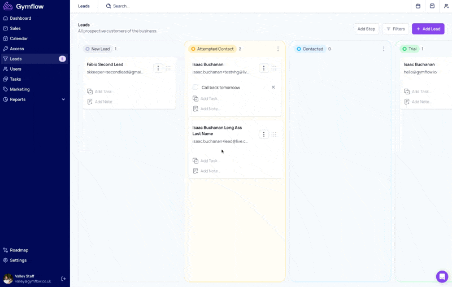Open the add user icon in top bar

[446, 6]
